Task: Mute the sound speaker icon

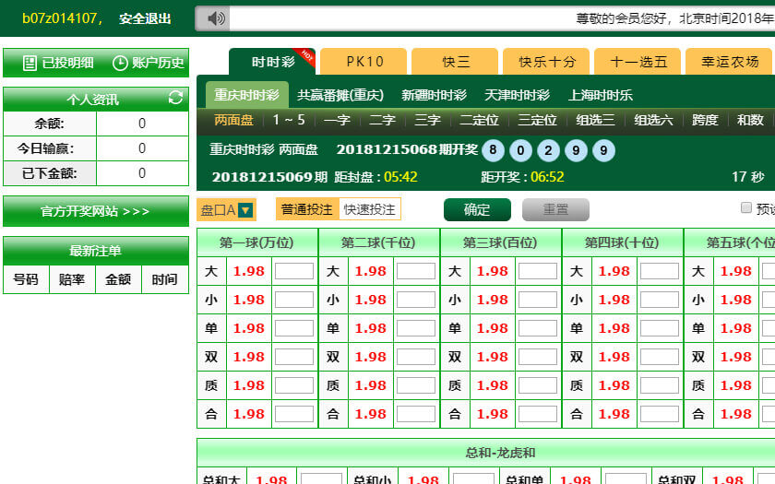Action: tap(214, 18)
